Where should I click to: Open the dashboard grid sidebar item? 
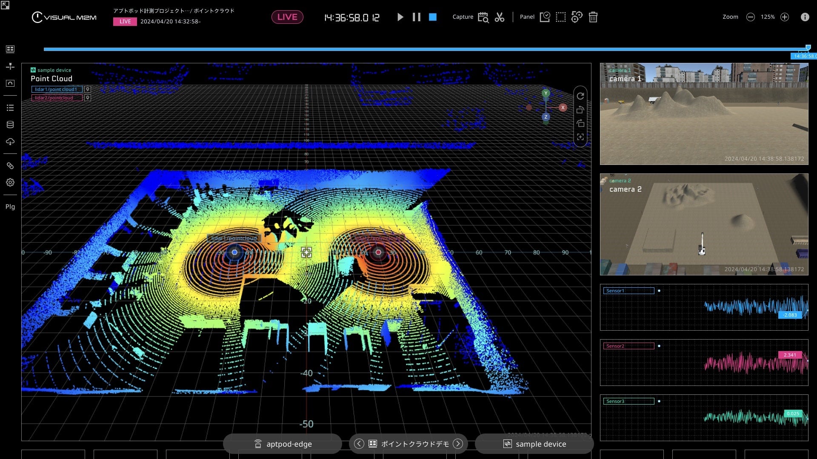point(10,49)
